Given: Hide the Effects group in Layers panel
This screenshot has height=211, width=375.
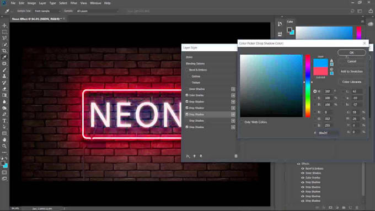Looking at the screenshot, I should [x=298, y=164].
